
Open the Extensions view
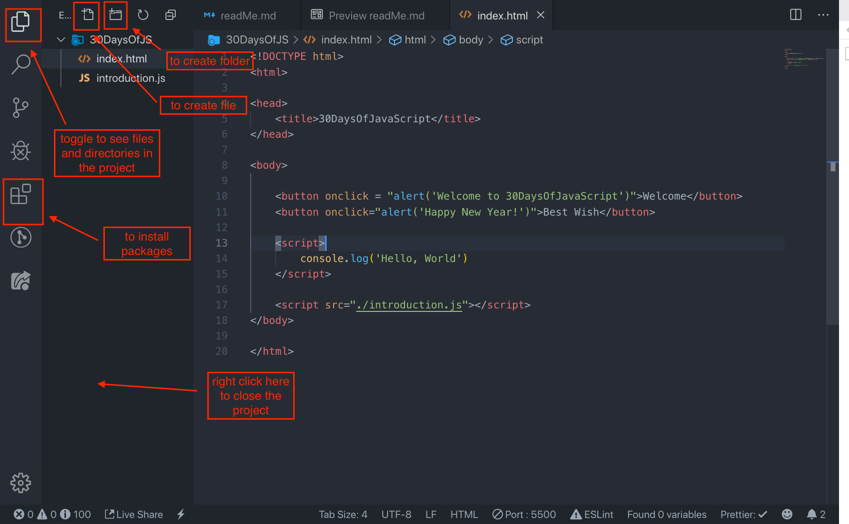(21, 195)
